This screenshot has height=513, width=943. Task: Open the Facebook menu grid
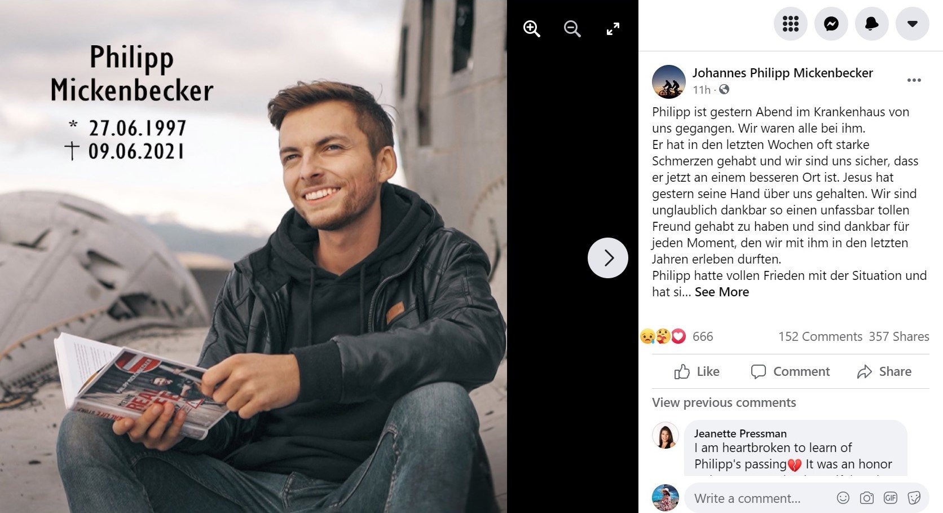(x=790, y=24)
